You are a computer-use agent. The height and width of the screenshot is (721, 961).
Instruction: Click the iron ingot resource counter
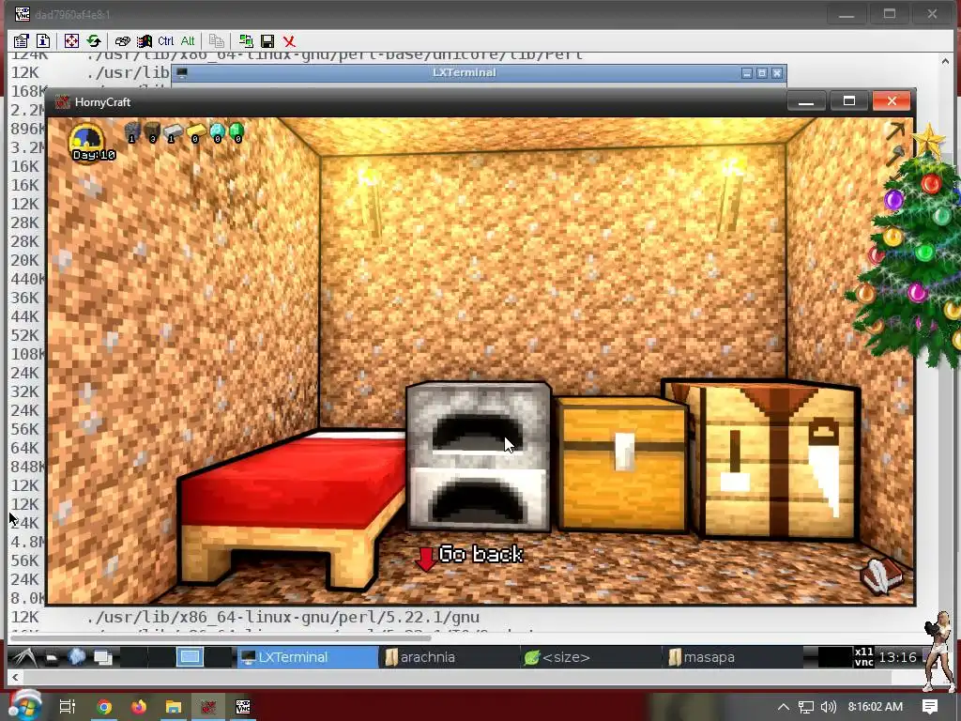pos(173,132)
